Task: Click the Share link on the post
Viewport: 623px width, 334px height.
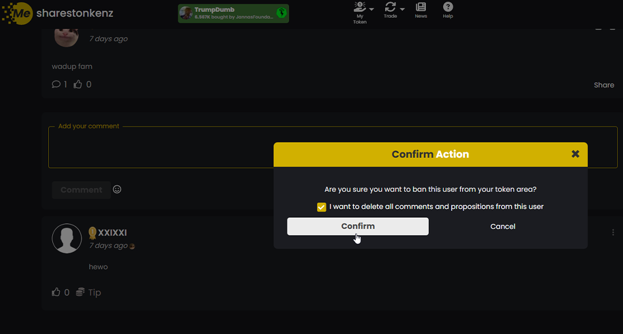Action: tap(603, 85)
